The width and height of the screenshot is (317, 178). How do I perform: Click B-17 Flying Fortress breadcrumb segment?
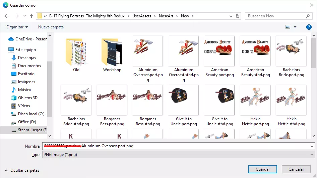click(x=87, y=16)
